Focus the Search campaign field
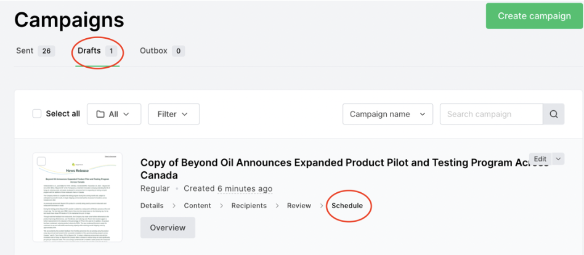Viewport: 584px width, 255px height. pos(491,114)
